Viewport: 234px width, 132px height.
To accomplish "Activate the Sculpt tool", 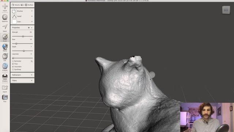I will 5,37.
